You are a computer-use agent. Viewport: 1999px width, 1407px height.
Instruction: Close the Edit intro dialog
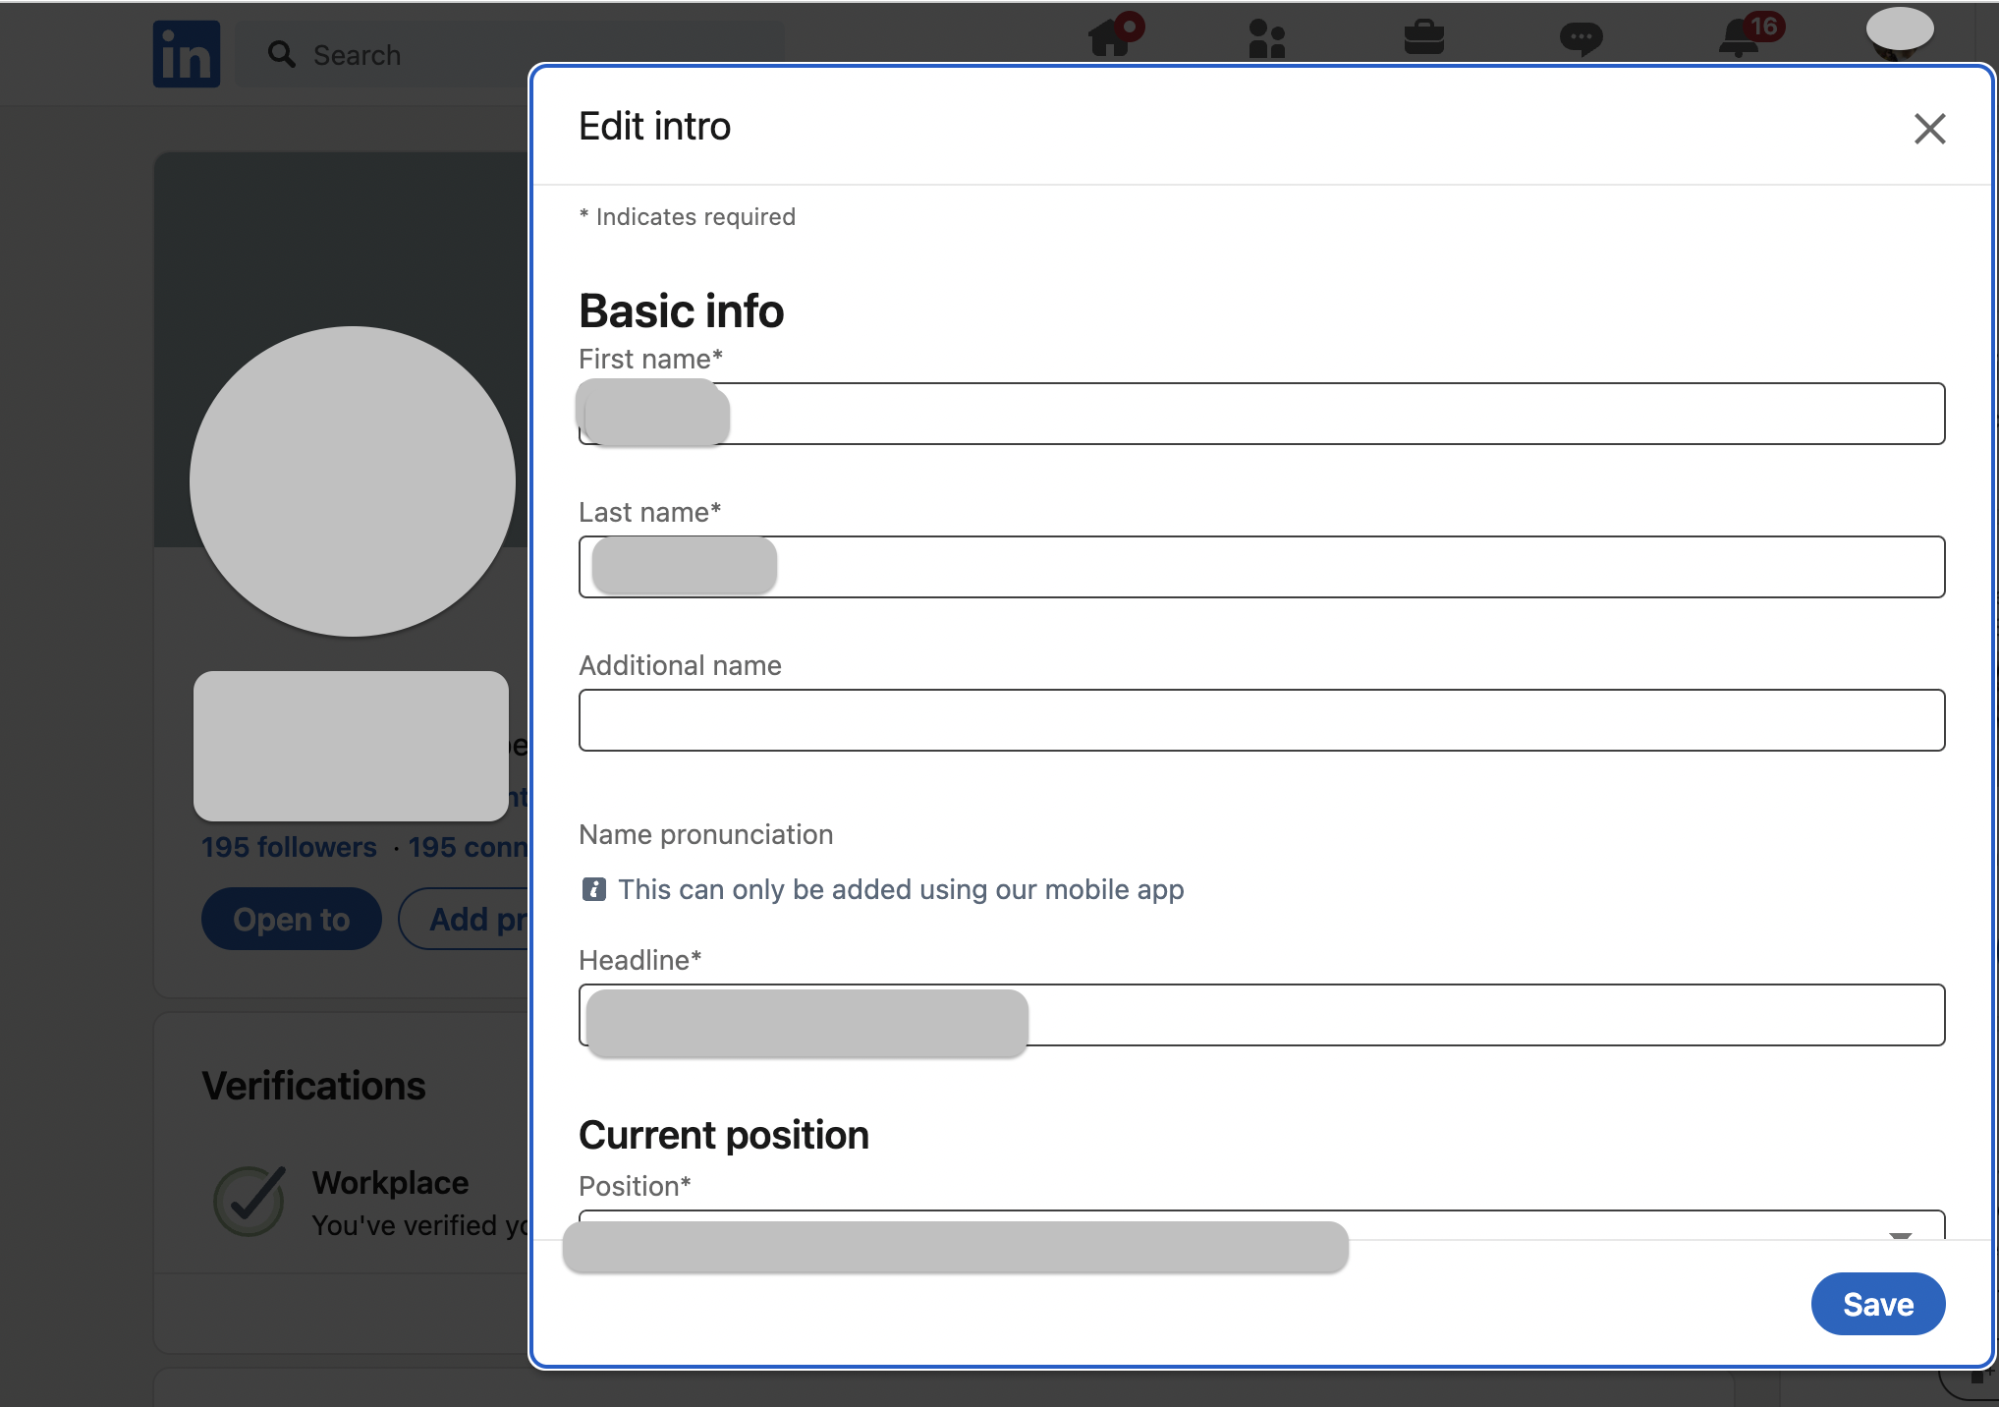[x=1929, y=129]
